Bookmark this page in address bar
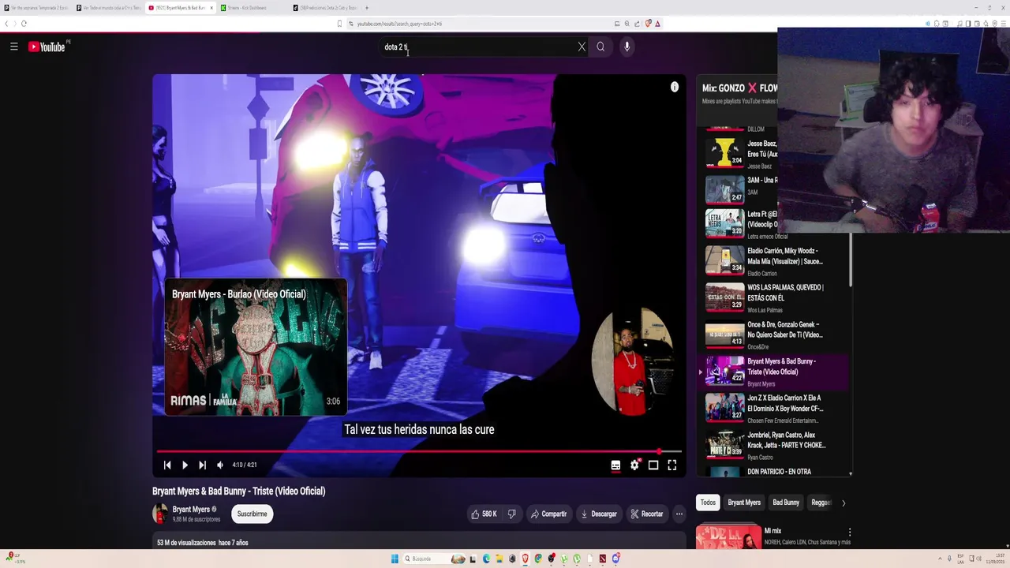The image size is (1010, 568). (x=339, y=24)
